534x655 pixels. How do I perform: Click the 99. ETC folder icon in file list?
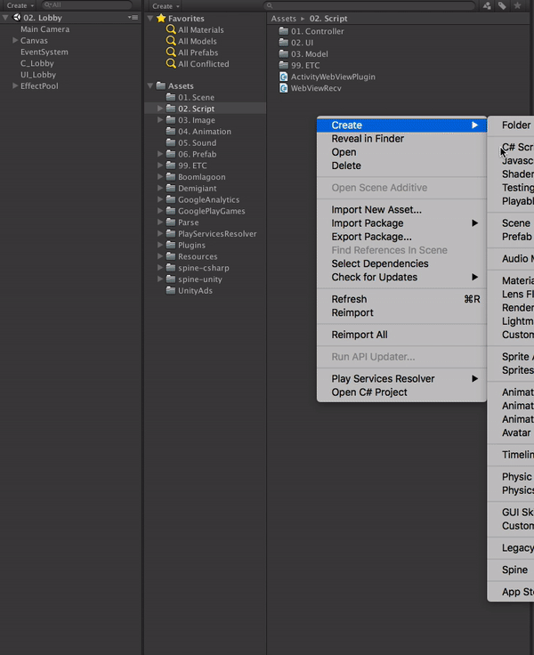[284, 65]
